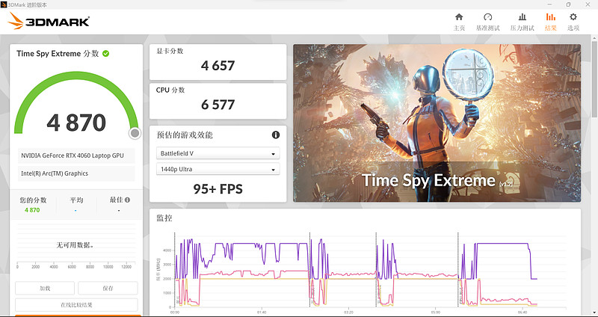Click the score gauge end knob

[135, 133]
